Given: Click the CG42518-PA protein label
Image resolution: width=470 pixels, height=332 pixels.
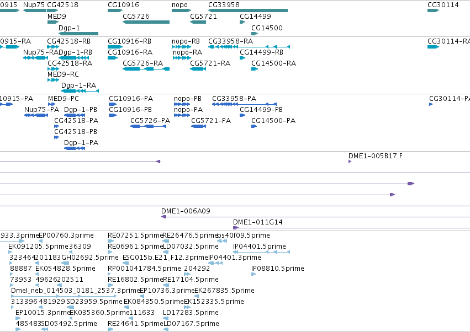Looking at the screenshot, I should coord(76,121).
